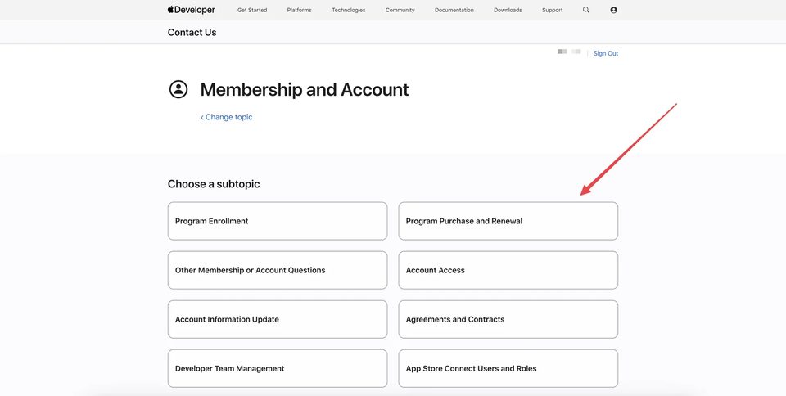Open the Support menu
Screen dimensions: 786x396
553,10
